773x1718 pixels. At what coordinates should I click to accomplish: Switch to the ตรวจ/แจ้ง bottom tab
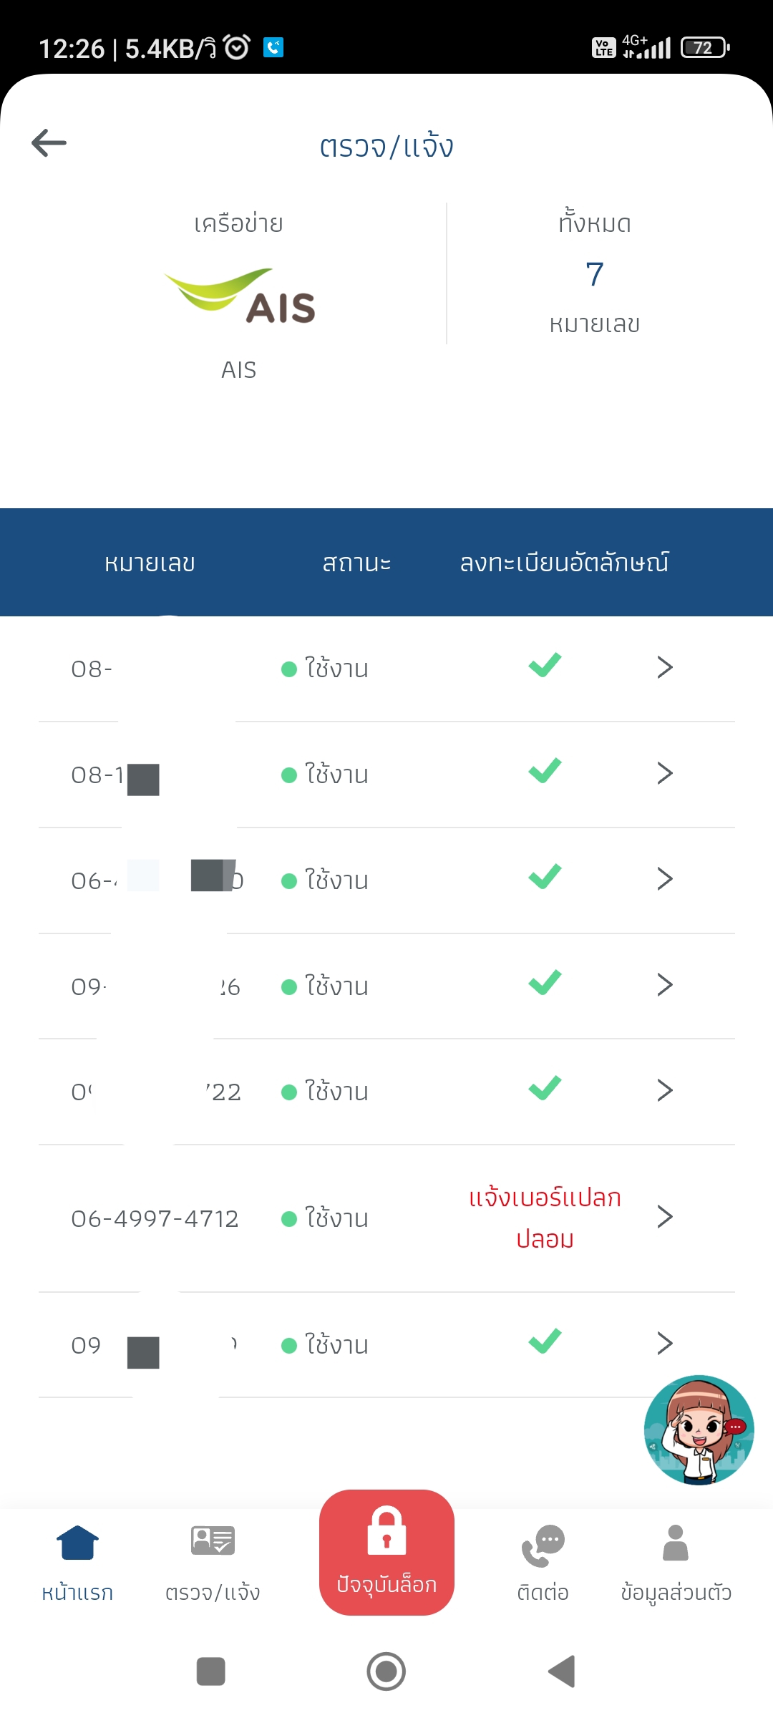coord(213,1563)
